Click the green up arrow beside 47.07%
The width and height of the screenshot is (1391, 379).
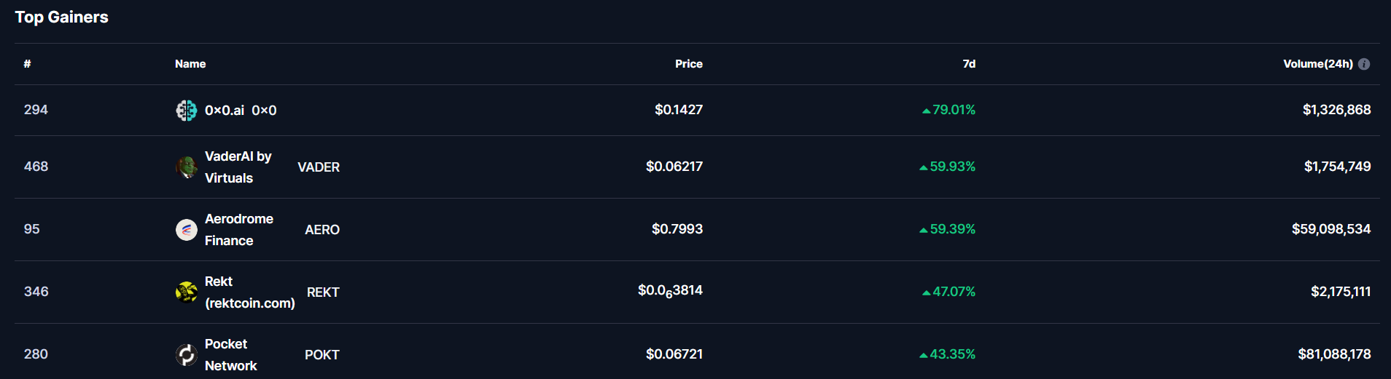(x=926, y=292)
